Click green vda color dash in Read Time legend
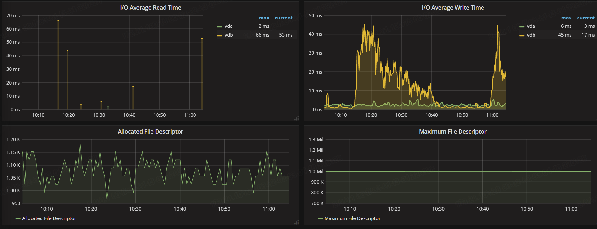597x229 pixels. click(219, 27)
